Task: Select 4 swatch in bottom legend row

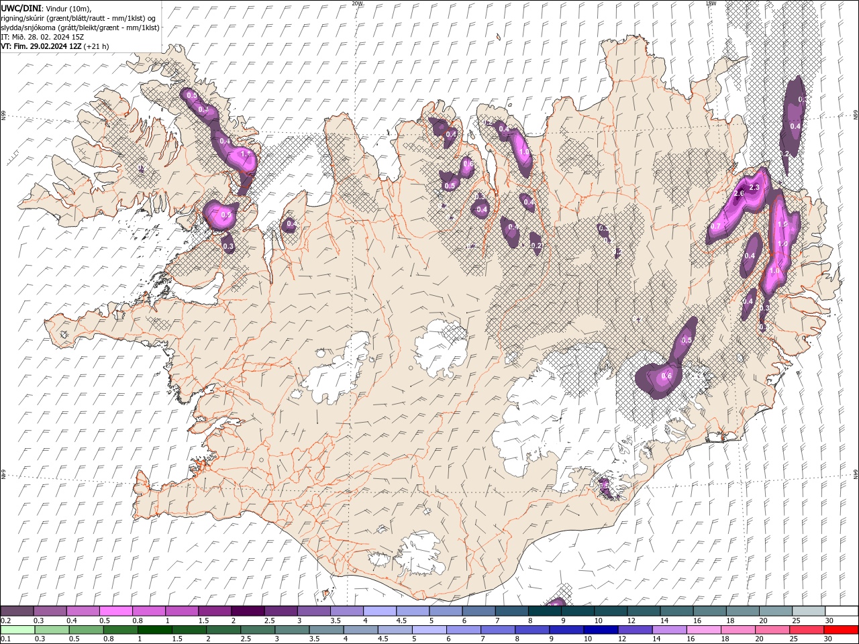Action: [359, 630]
